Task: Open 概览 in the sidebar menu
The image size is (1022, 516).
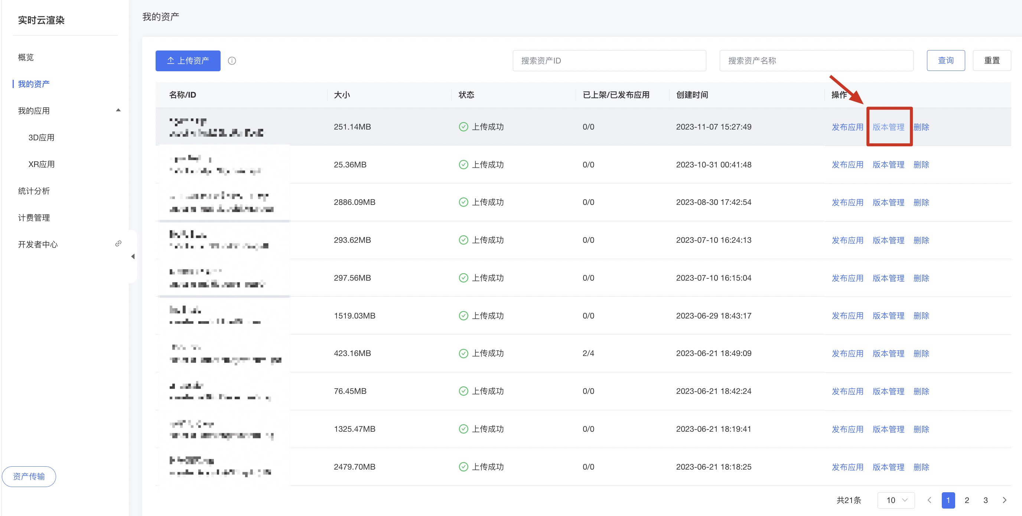Action: (26, 58)
